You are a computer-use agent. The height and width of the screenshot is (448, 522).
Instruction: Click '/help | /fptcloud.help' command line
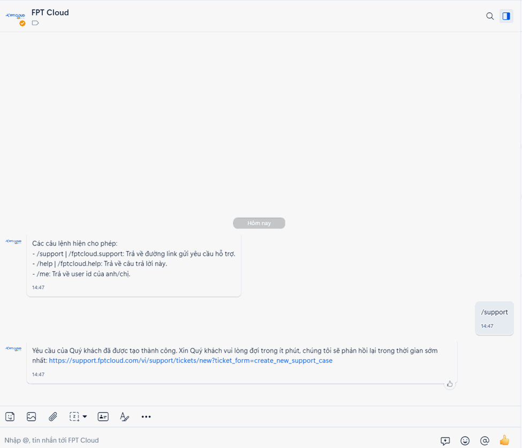click(x=100, y=263)
